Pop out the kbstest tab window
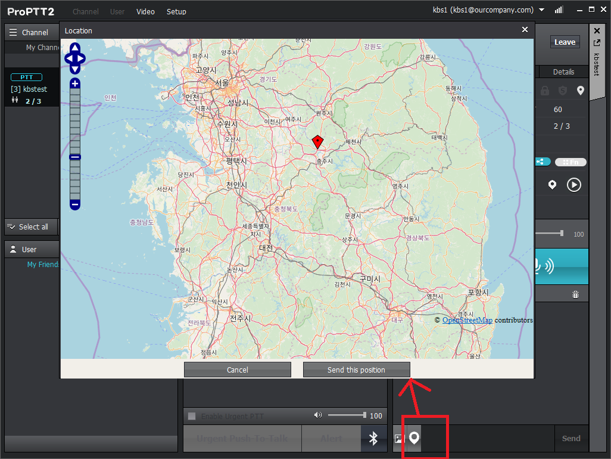 (x=597, y=43)
